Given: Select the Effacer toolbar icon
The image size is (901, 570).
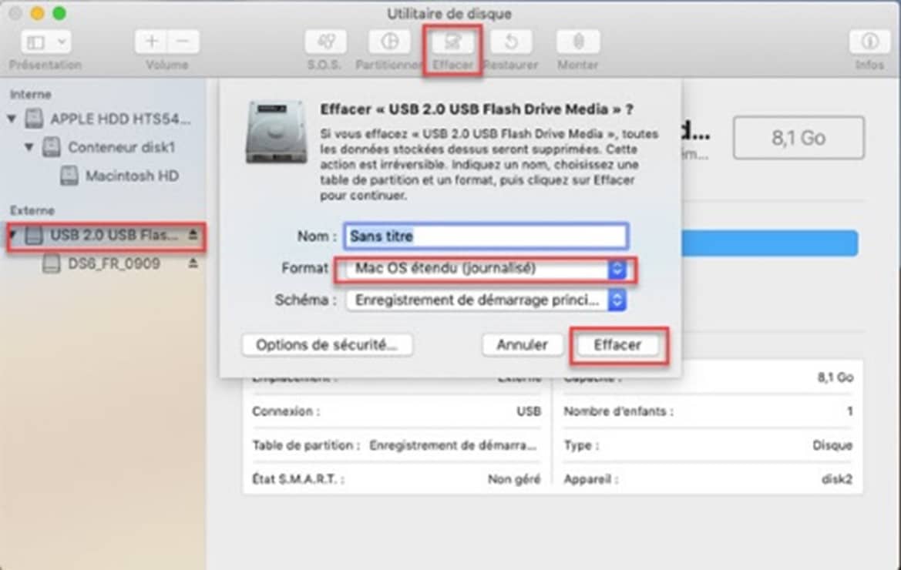Looking at the screenshot, I should pyautogui.click(x=452, y=42).
